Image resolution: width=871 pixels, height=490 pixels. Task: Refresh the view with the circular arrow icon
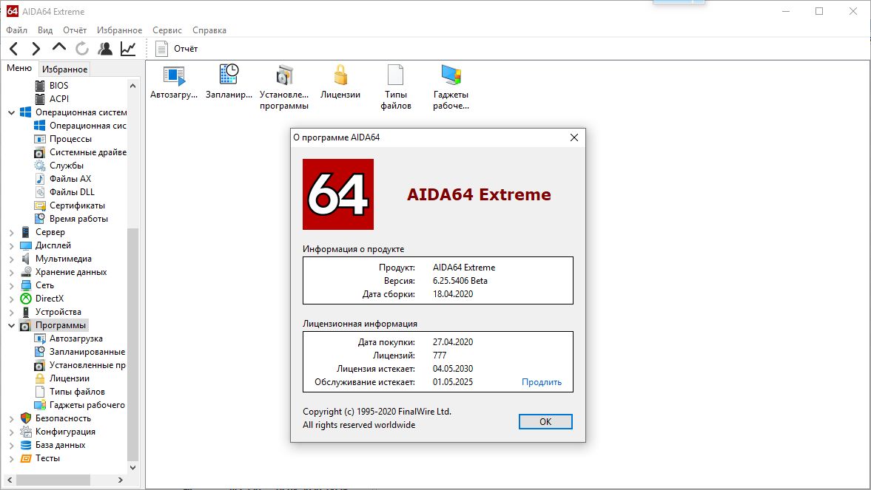click(82, 49)
